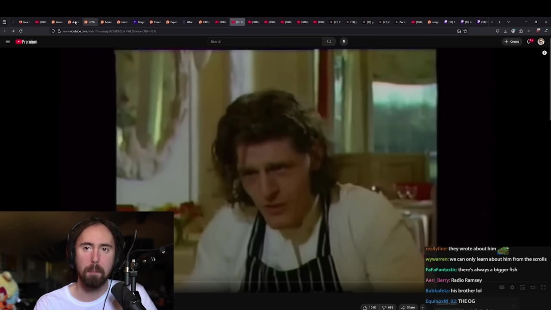Open the Firefox View icon at the tab strip start
The image size is (551, 310).
[x=4, y=22]
